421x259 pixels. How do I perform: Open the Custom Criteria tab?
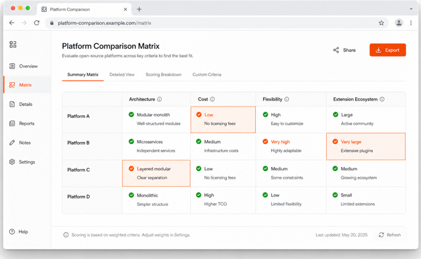(207, 75)
